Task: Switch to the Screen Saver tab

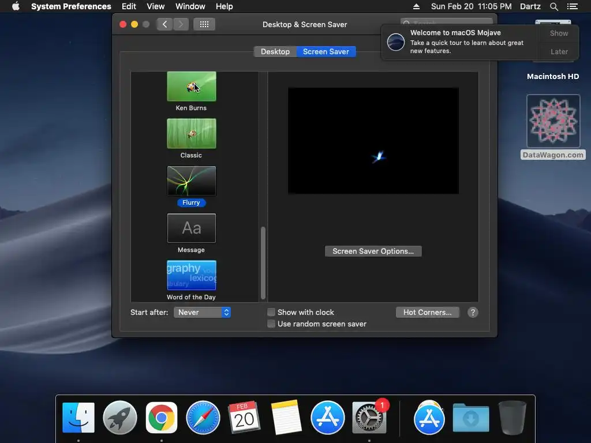Action: 326,51
